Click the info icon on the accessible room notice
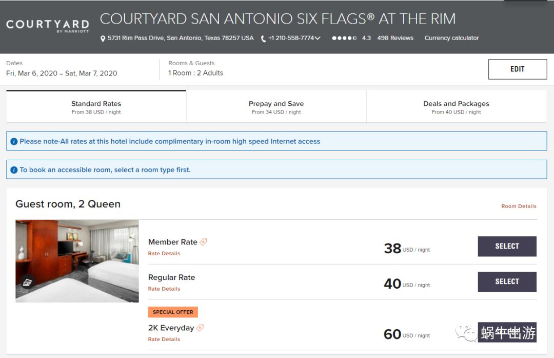 pos(14,170)
